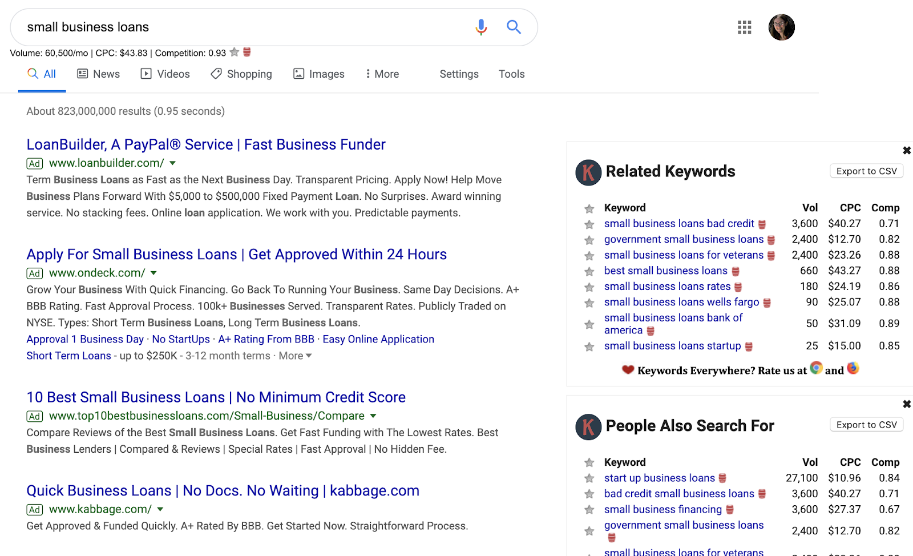913x556 pixels.
Task: Open search Tools
Action: point(511,74)
